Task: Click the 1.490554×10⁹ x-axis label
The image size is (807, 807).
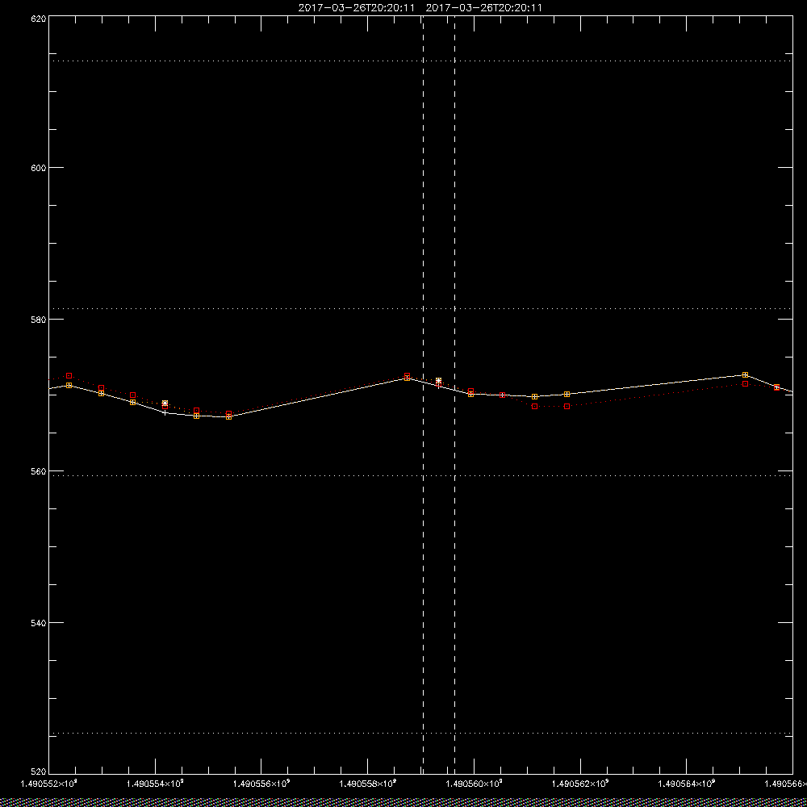Action: (155, 784)
